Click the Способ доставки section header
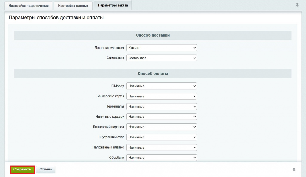This screenshot has width=306, height=177. pyautogui.click(x=153, y=35)
